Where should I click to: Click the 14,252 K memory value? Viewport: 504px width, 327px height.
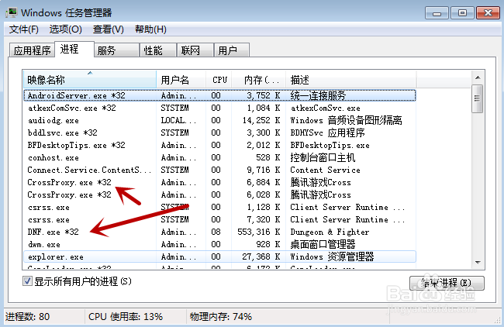pos(261,120)
